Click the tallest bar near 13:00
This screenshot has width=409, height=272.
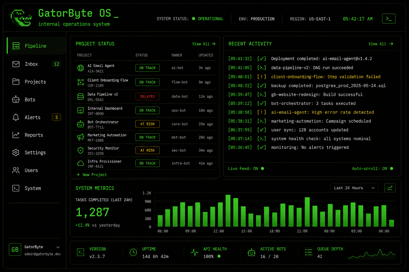click(228, 211)
